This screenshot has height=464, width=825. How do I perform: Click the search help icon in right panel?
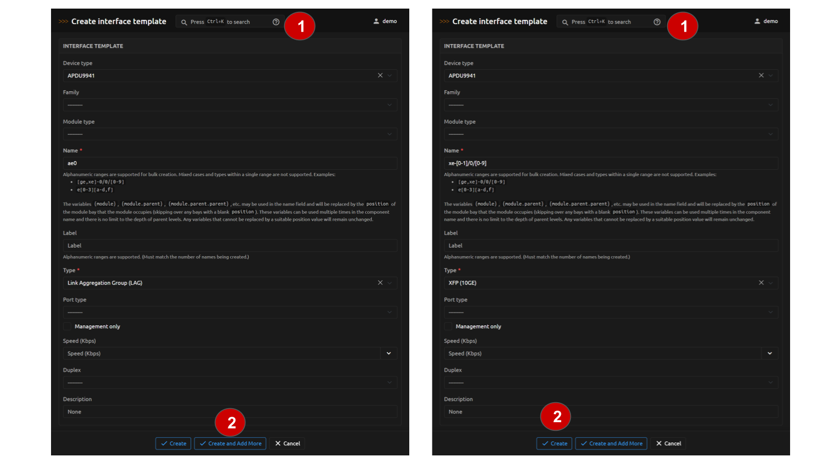point(657,22)
